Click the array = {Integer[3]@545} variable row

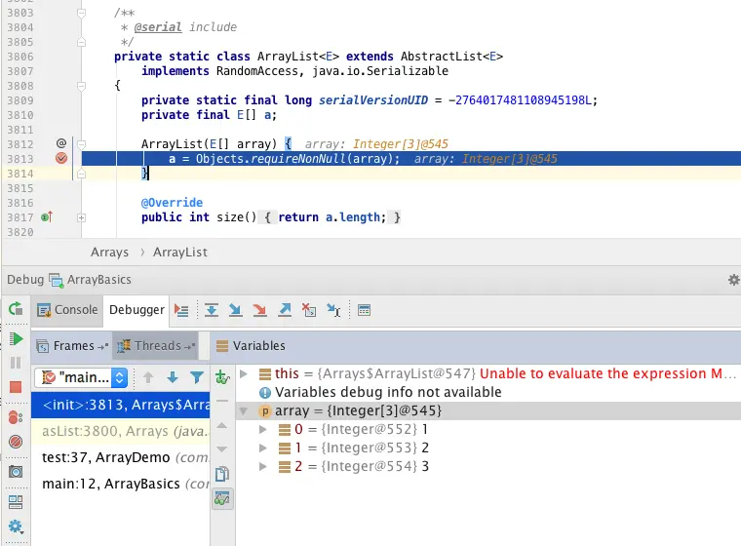pyautogui.click(x=488, y=411)
